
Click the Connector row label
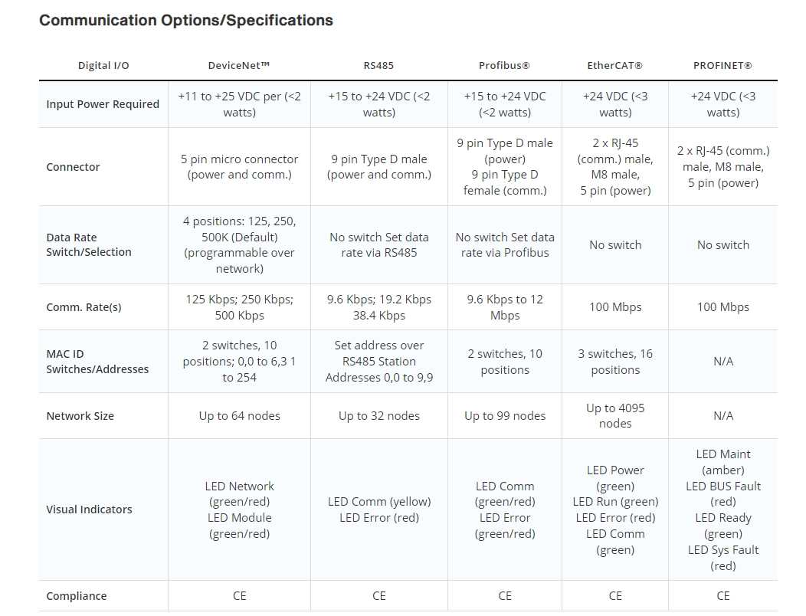coord(73,167)
